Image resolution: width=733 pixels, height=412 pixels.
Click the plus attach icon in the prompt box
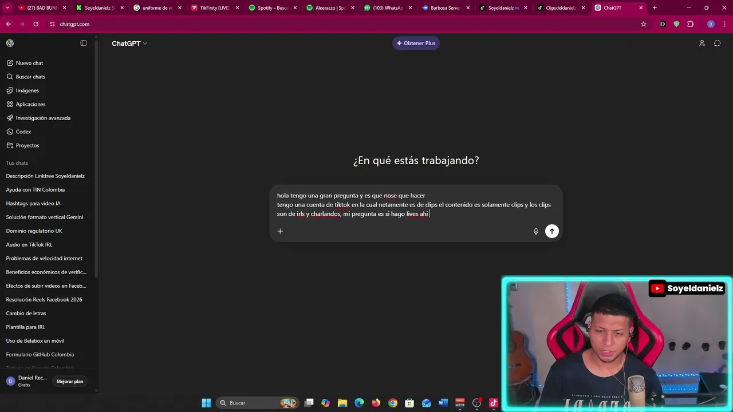280,231
